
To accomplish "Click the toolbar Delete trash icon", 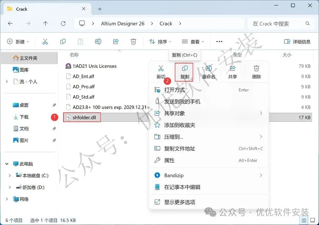I will 133,42.
